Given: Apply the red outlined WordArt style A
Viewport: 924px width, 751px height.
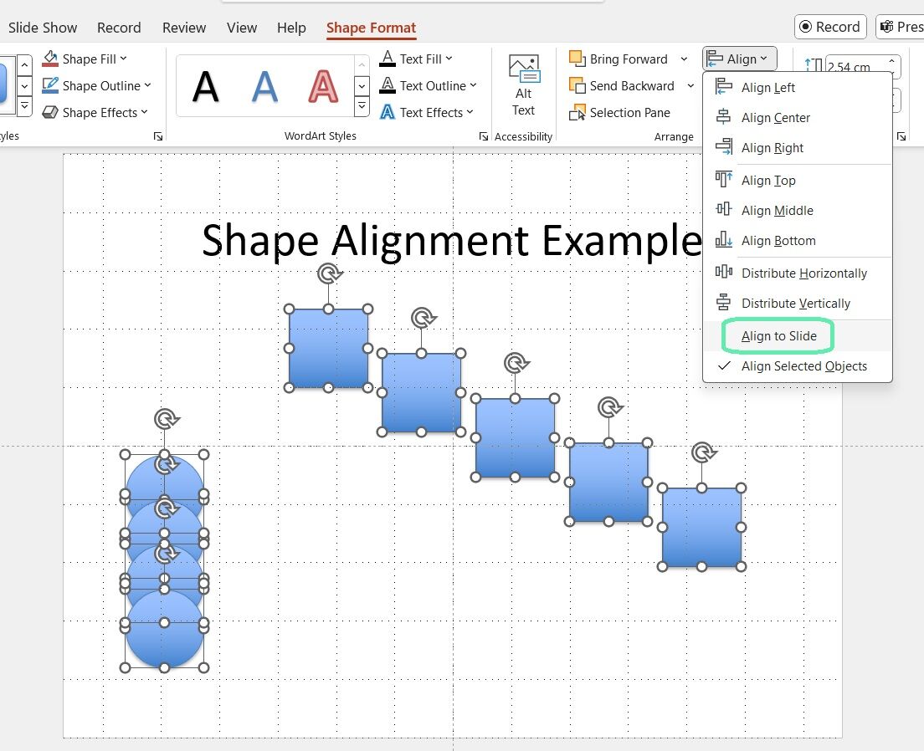Looking at the screenshot, I should click(x=324, y=87).
